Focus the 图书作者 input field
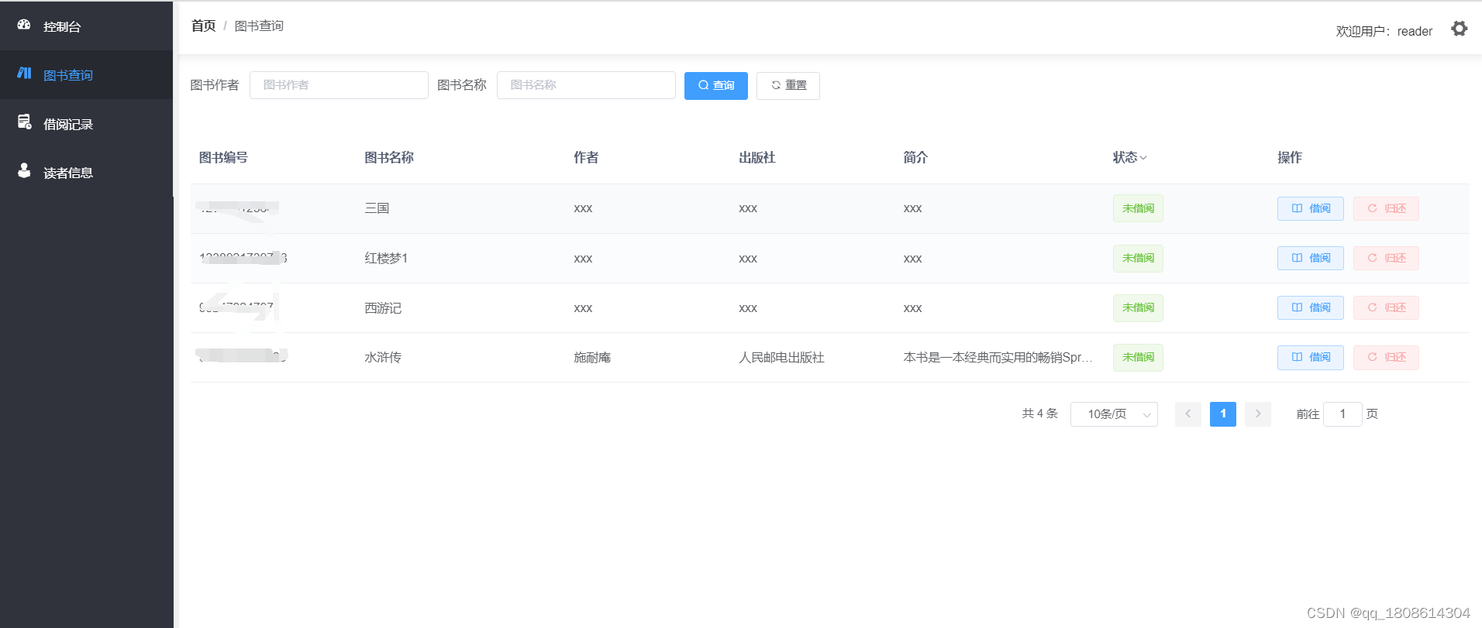1482x628 pixels. [x=339, y=85]
